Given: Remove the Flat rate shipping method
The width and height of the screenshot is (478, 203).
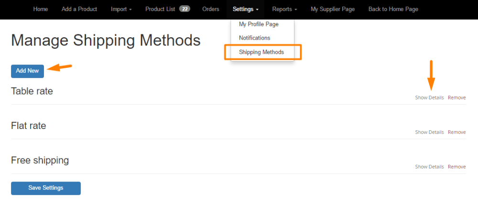Looking at the screenshot, I should (456, 132).
